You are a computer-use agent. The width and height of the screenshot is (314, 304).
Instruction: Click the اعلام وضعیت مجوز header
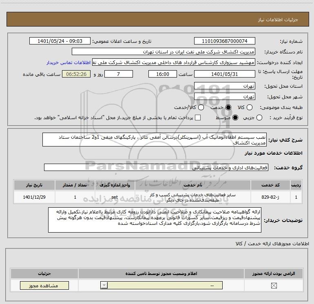161,273
